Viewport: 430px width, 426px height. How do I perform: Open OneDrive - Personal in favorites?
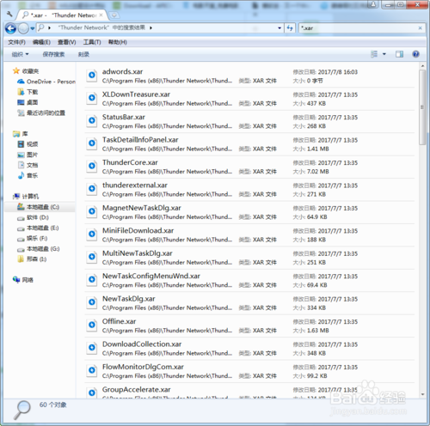point(46,82)
